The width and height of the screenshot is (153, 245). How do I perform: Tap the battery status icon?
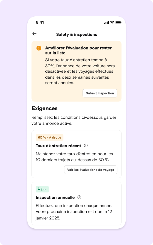(x=119, y=22)
